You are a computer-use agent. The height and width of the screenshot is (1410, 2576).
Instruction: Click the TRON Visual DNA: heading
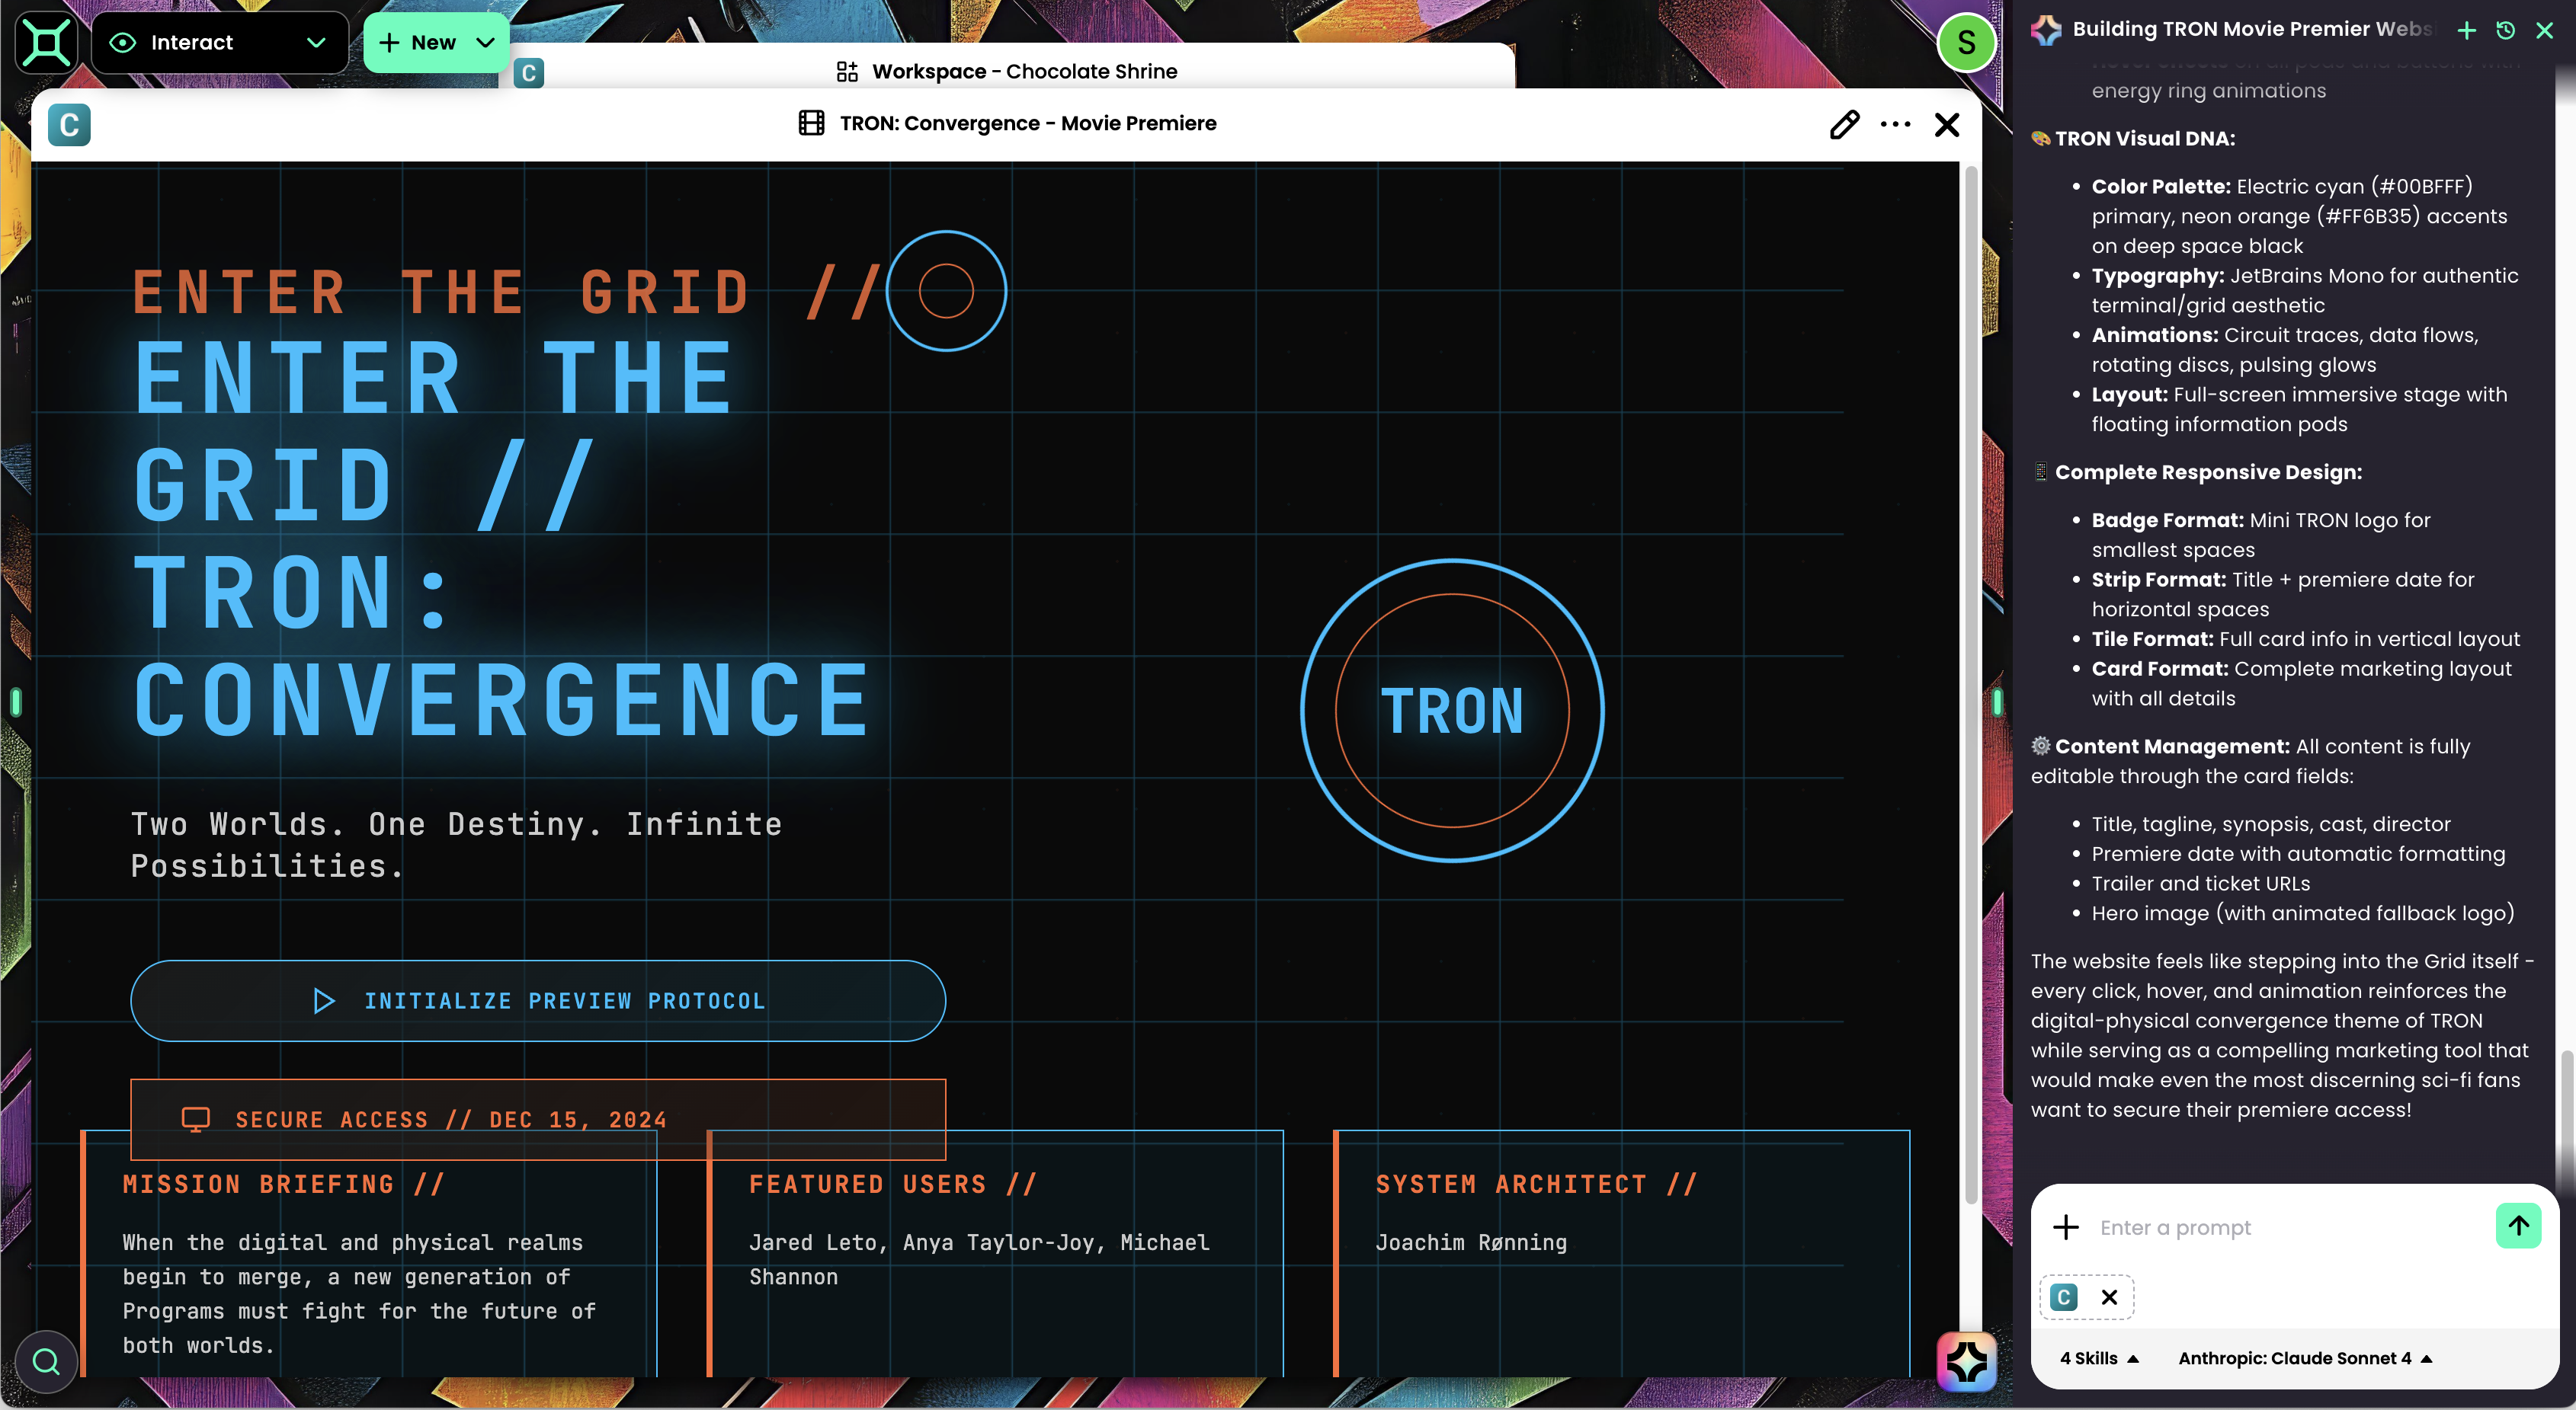pos(2144,139)
